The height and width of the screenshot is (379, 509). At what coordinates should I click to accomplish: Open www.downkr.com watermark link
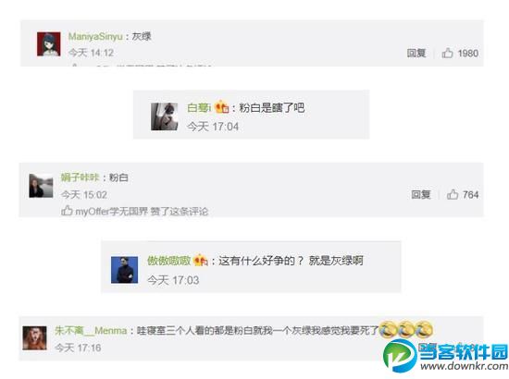[x=465, y=366]
